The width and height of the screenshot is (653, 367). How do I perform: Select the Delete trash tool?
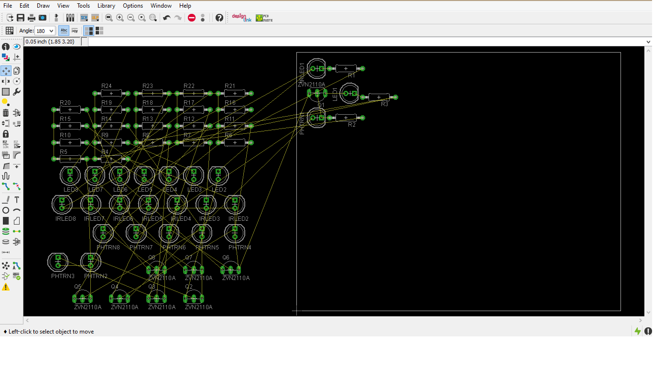tap(5, 112)
